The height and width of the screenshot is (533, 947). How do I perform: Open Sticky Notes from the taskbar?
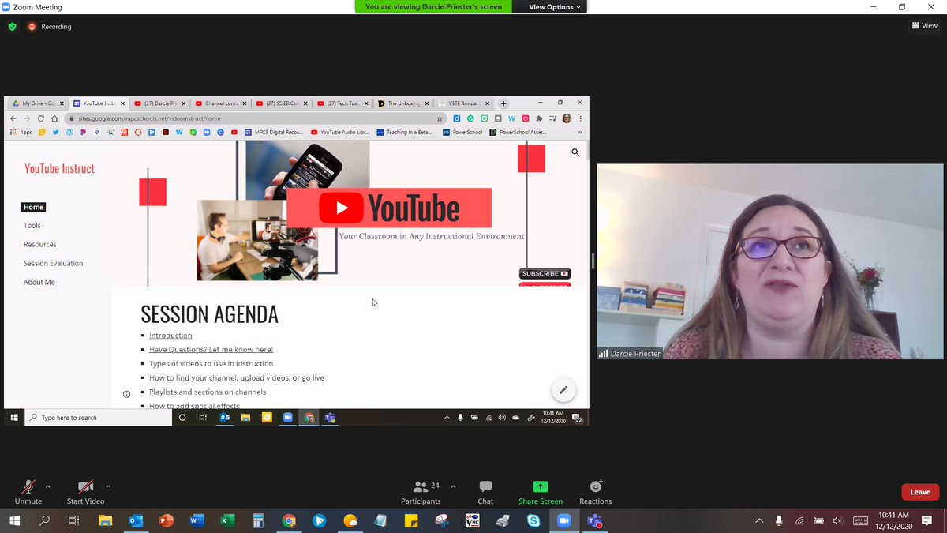click(411, 521)
